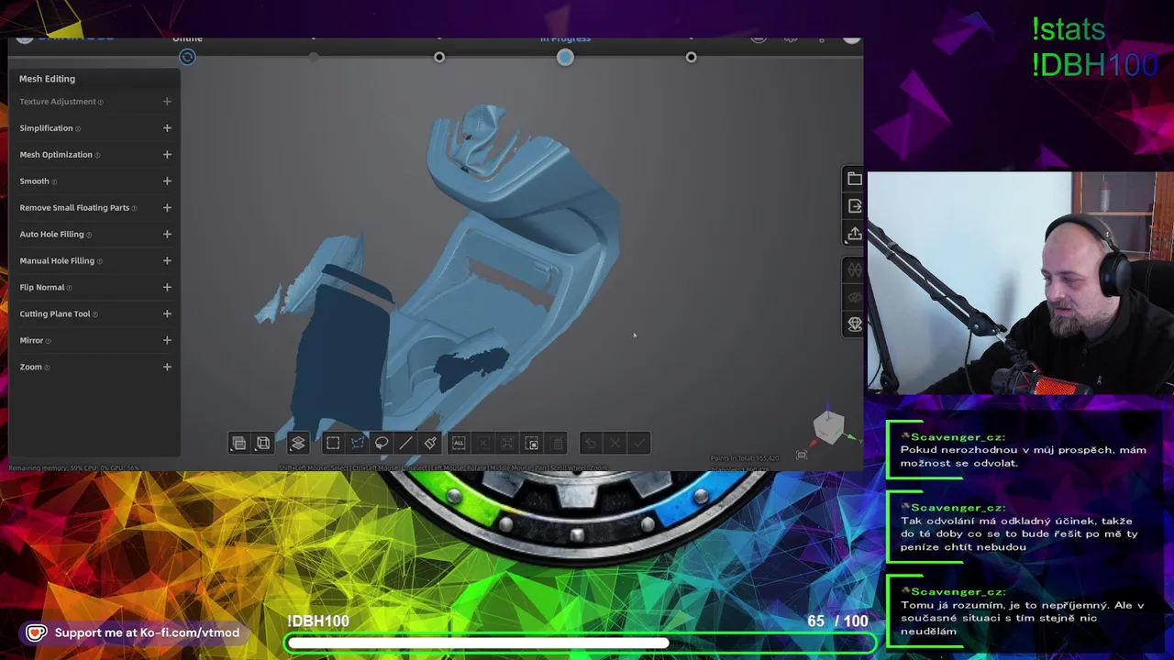
Task: Click the upload/share icon on right toolbar
Action: pos(854,234)
